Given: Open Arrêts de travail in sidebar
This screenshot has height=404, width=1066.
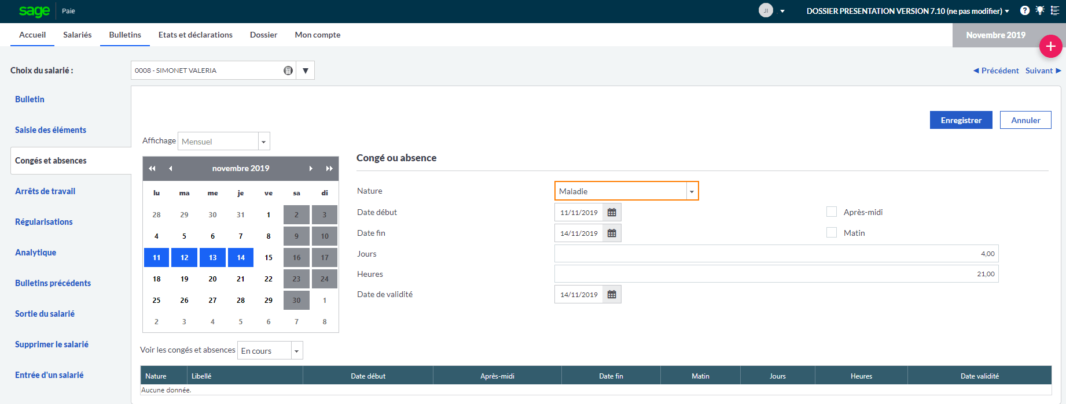Looking at the screenshot, I should 45,191.
